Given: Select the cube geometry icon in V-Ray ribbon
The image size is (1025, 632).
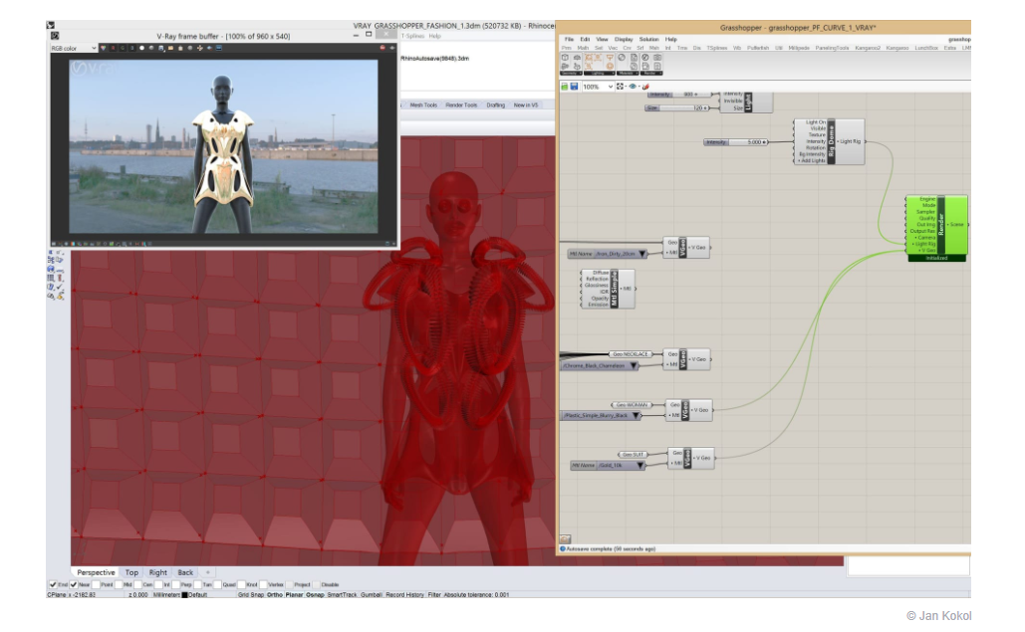Looking at the screenshot, I should coord(565,58).
